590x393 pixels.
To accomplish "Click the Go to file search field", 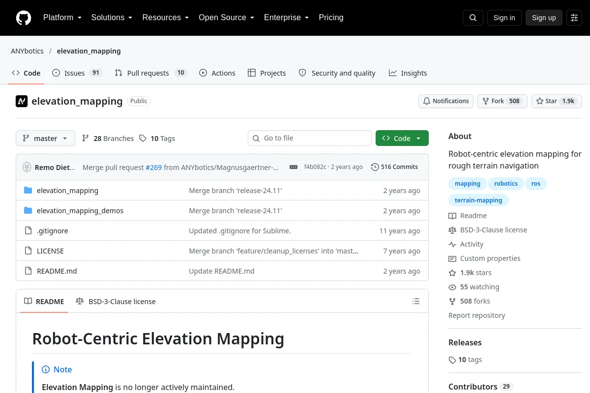I will click(310, 139).
